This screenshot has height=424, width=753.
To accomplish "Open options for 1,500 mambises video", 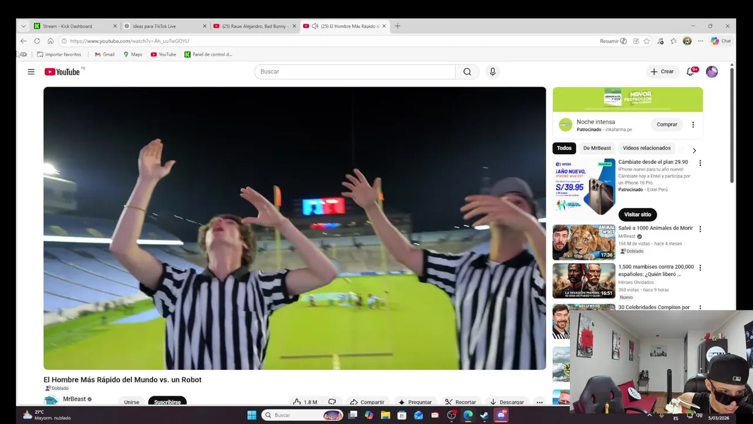I will point(699,268).
